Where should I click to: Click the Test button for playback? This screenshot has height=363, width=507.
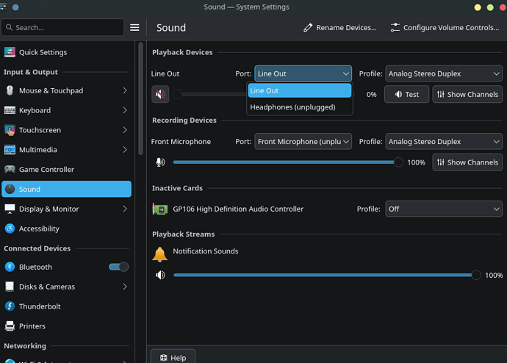pyautogui.click(x=406, y=94)
